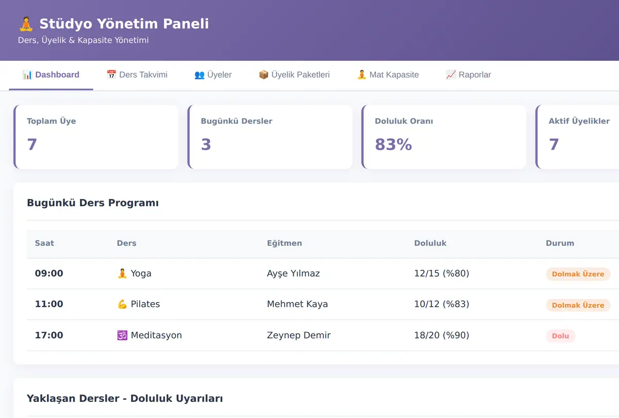Click the Saat column header
This screenshot has width=619, height=418.
tap(44, 243)
